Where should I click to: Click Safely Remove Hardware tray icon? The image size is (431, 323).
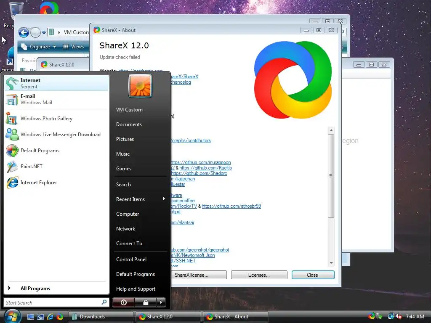coord(380,316)
